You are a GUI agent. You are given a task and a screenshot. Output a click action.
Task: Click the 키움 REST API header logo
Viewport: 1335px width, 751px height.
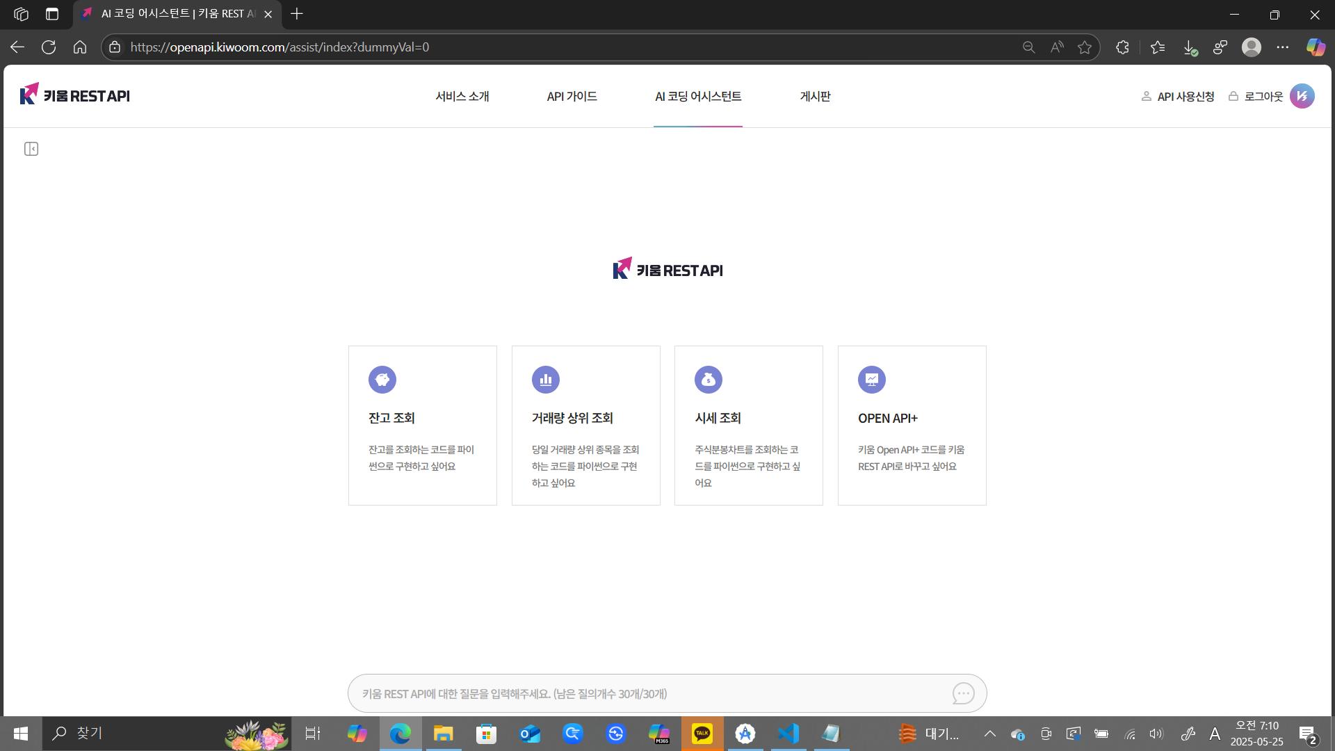click(x=75, y=95)
